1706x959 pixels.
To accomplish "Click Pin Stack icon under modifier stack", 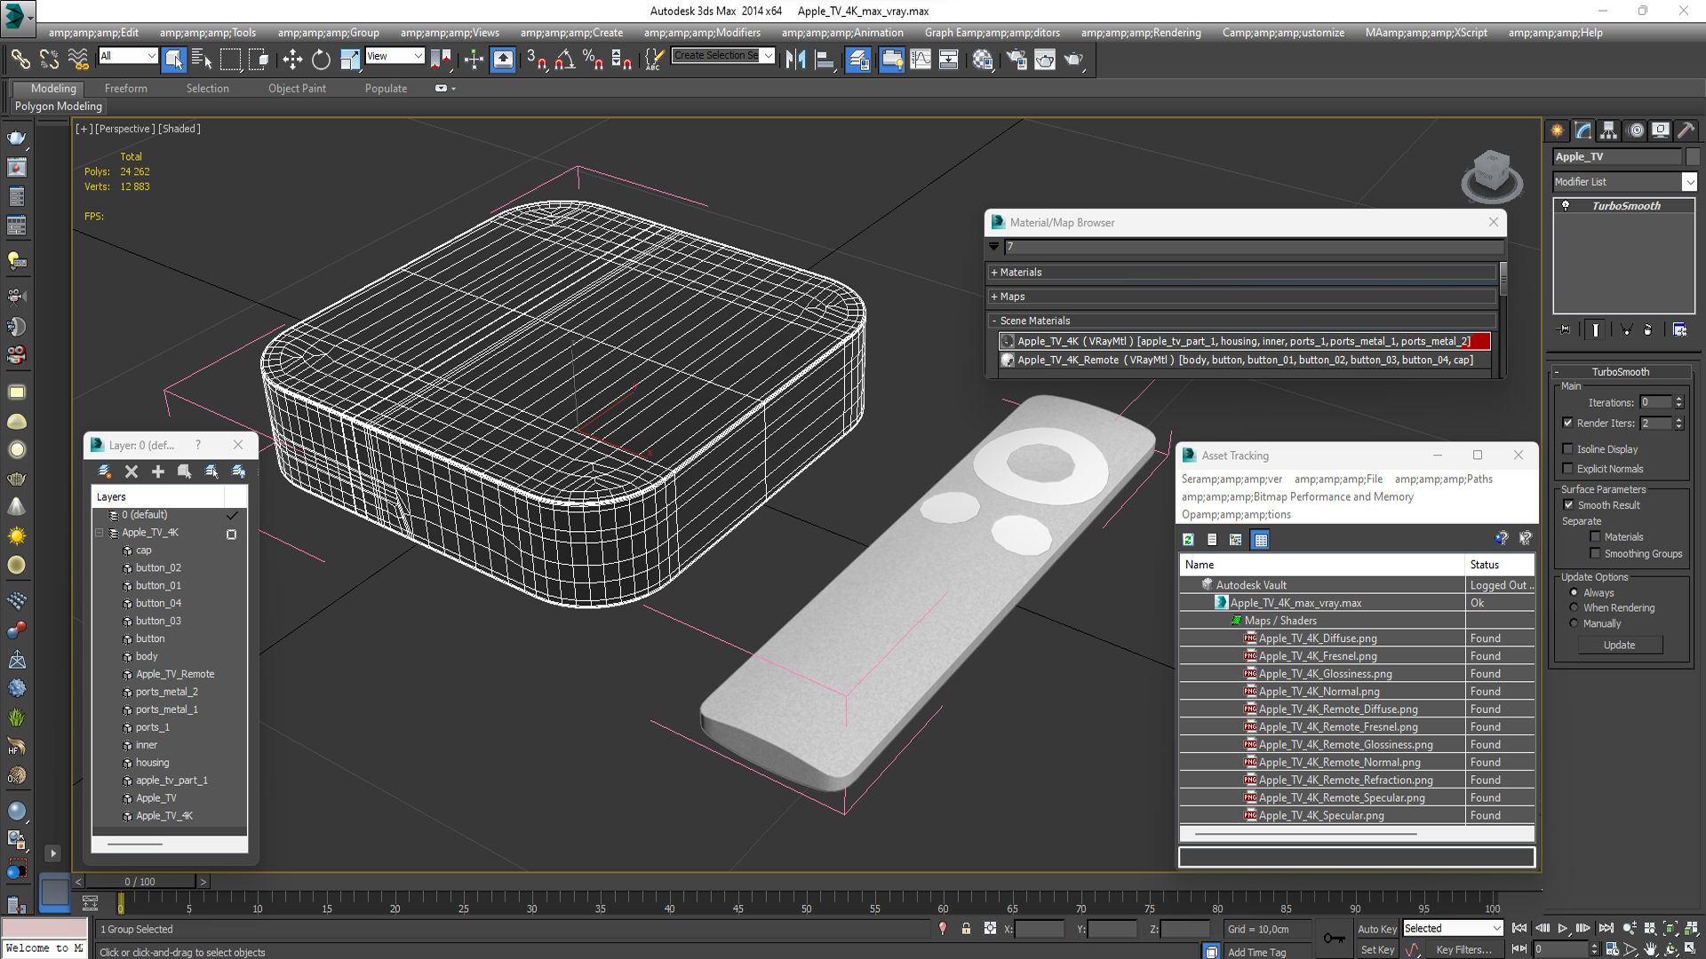I will pos(1565,329).
